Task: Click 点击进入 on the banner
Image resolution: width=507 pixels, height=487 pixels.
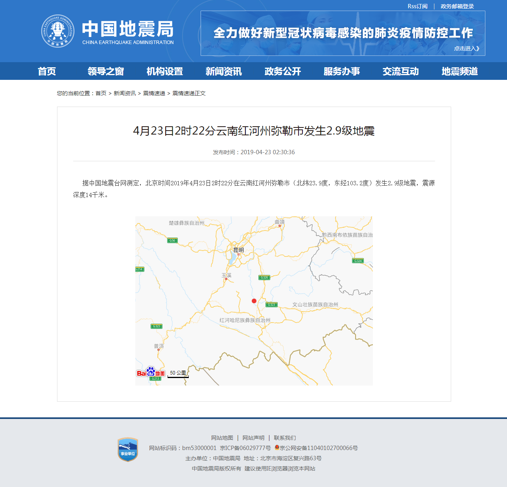Action: [466, 48]
